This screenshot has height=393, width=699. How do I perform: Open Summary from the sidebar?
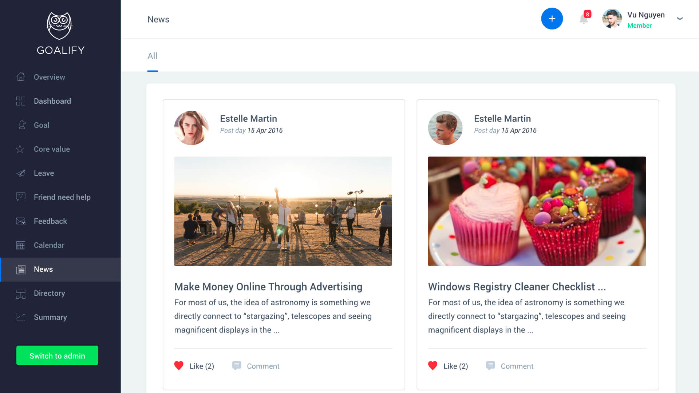(50, 317)
